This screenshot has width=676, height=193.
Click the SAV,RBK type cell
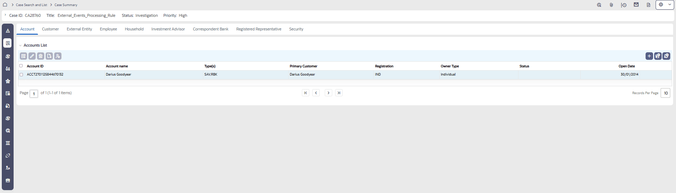pyautogui.click(x=211, y=74)
